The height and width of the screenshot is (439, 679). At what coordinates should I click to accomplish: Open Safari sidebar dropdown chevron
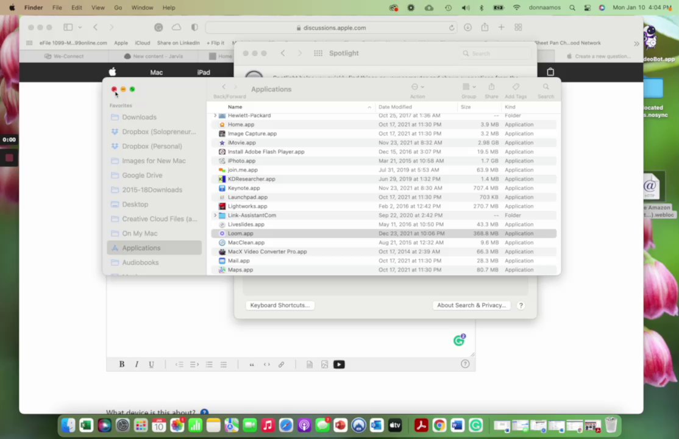80,27
